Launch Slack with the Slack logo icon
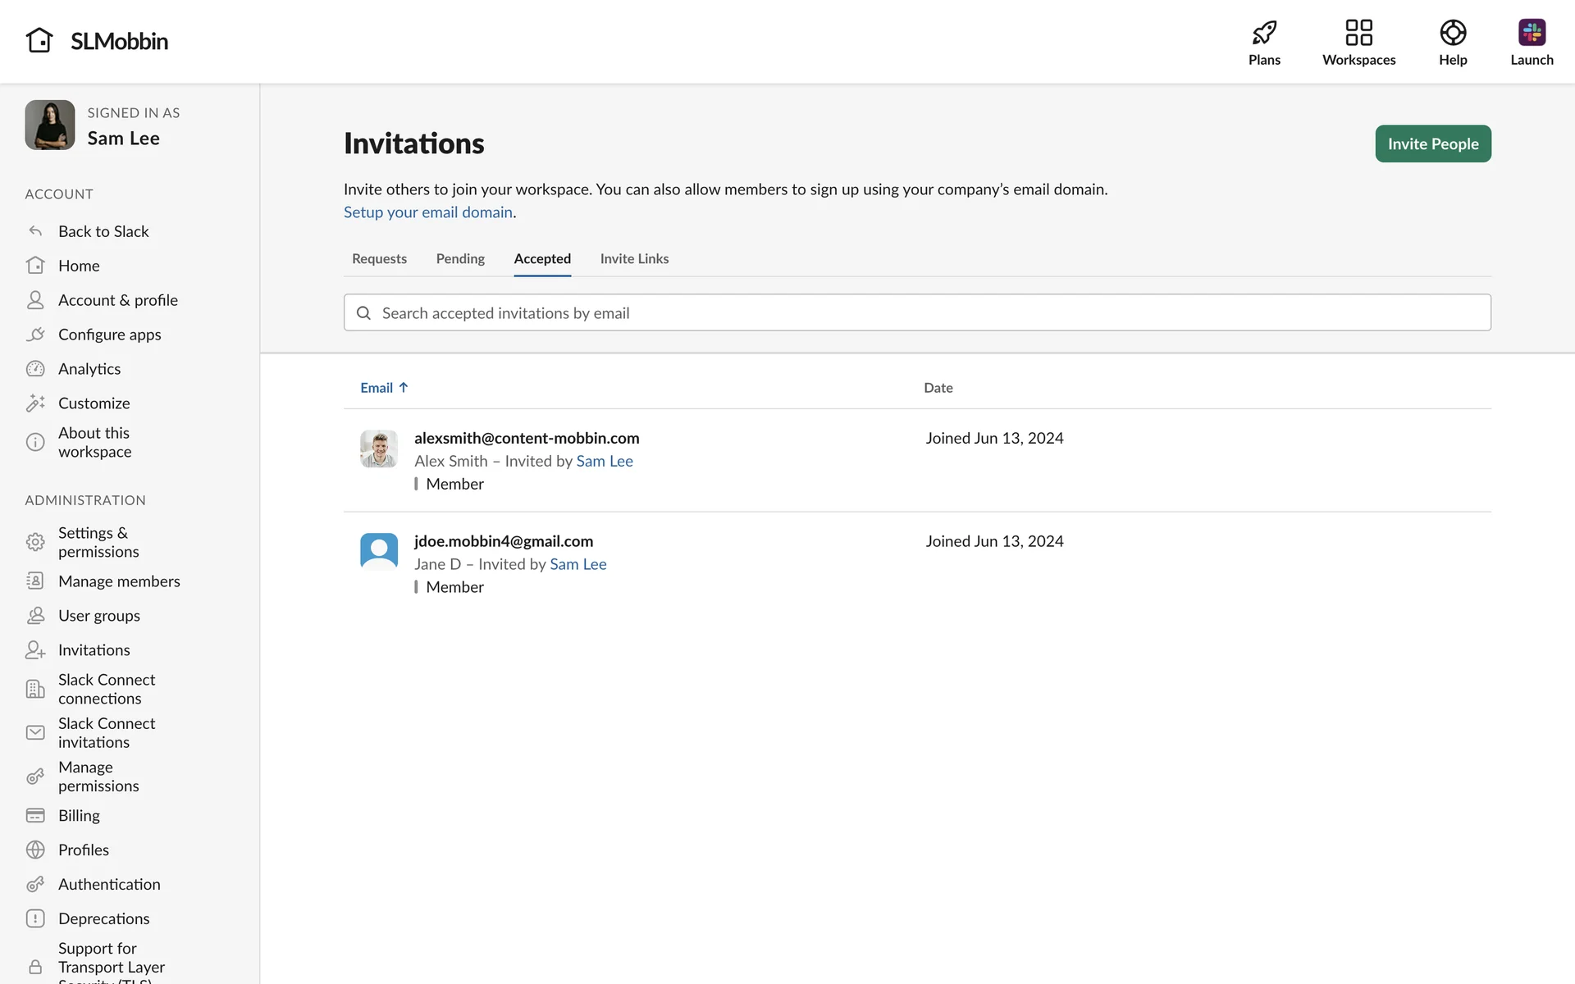 [x=1531, y=33]
